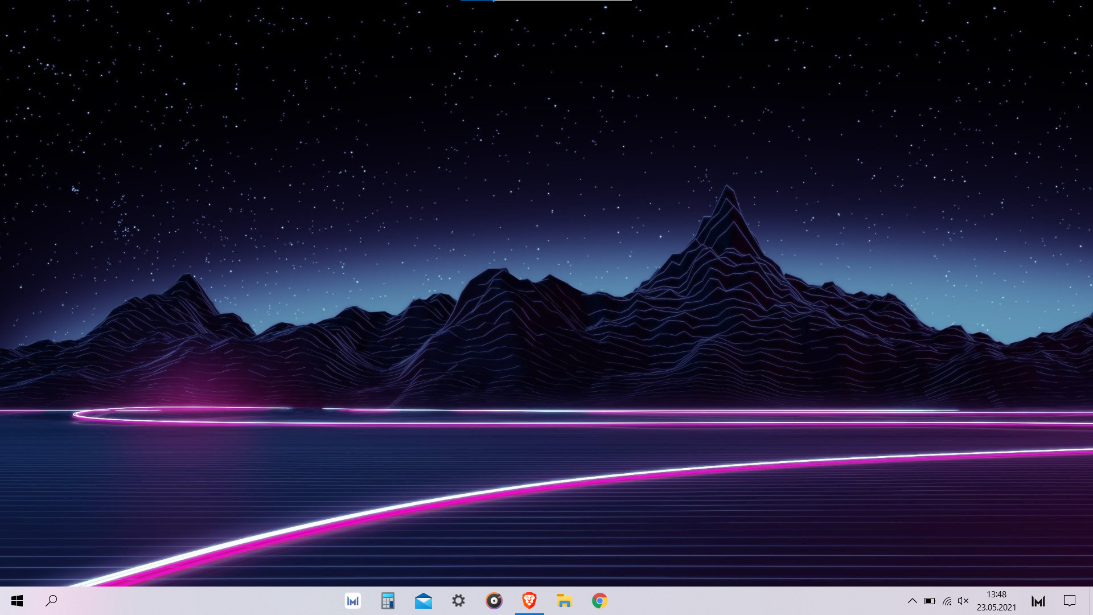Open File Explorer
The height and width of the screenshot is (615, 1093).
(x=564, y=601)
